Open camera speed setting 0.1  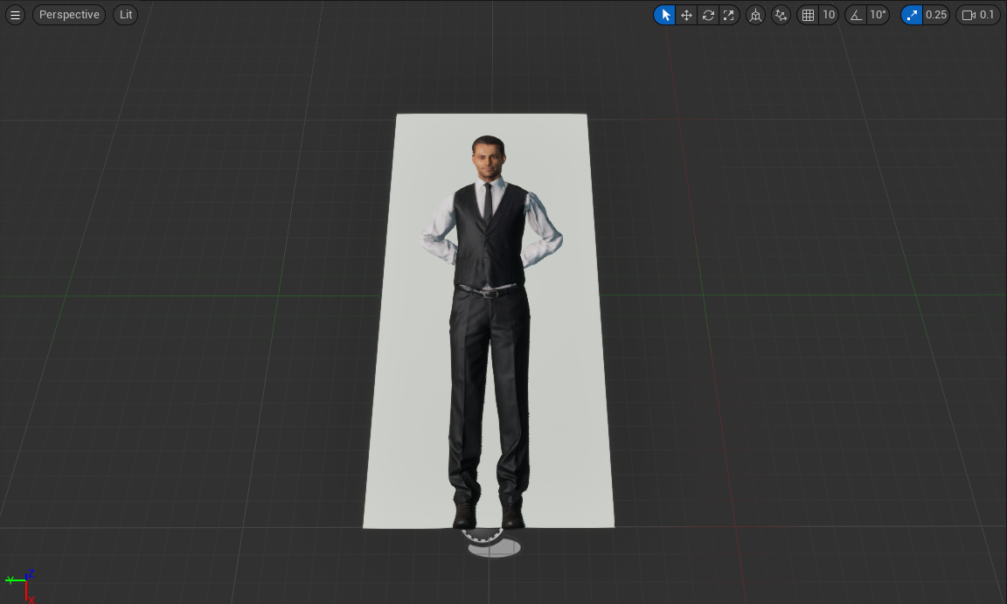(987, 15)
